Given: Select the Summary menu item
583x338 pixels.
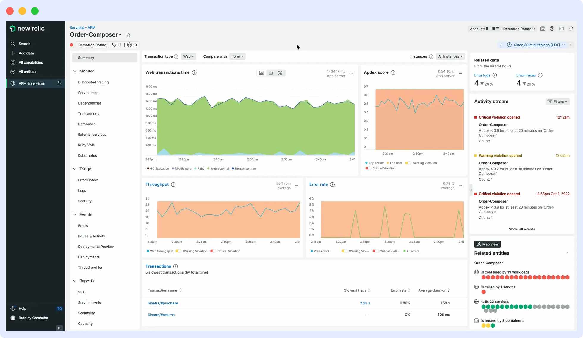Looking at the screenshot, I should pyautogui.click(x=105, y=58).
